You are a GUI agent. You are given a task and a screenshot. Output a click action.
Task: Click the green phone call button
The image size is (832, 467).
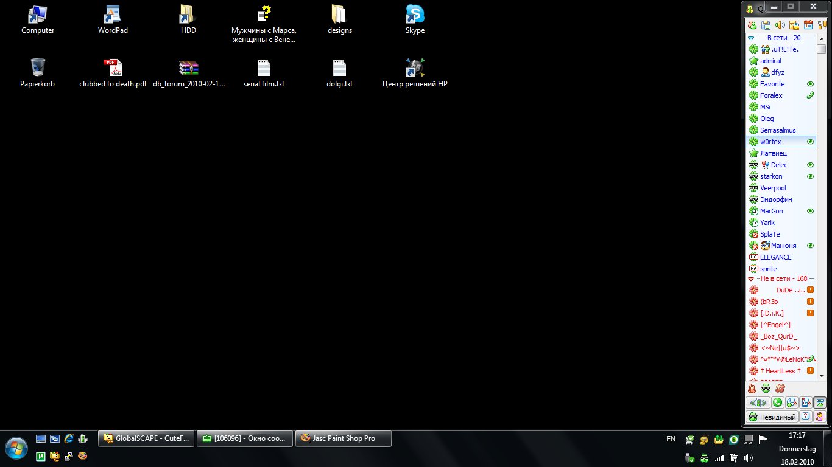point(777,403)
